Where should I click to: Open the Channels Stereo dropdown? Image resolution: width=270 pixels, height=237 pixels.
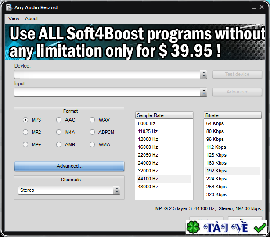[69, 190]
